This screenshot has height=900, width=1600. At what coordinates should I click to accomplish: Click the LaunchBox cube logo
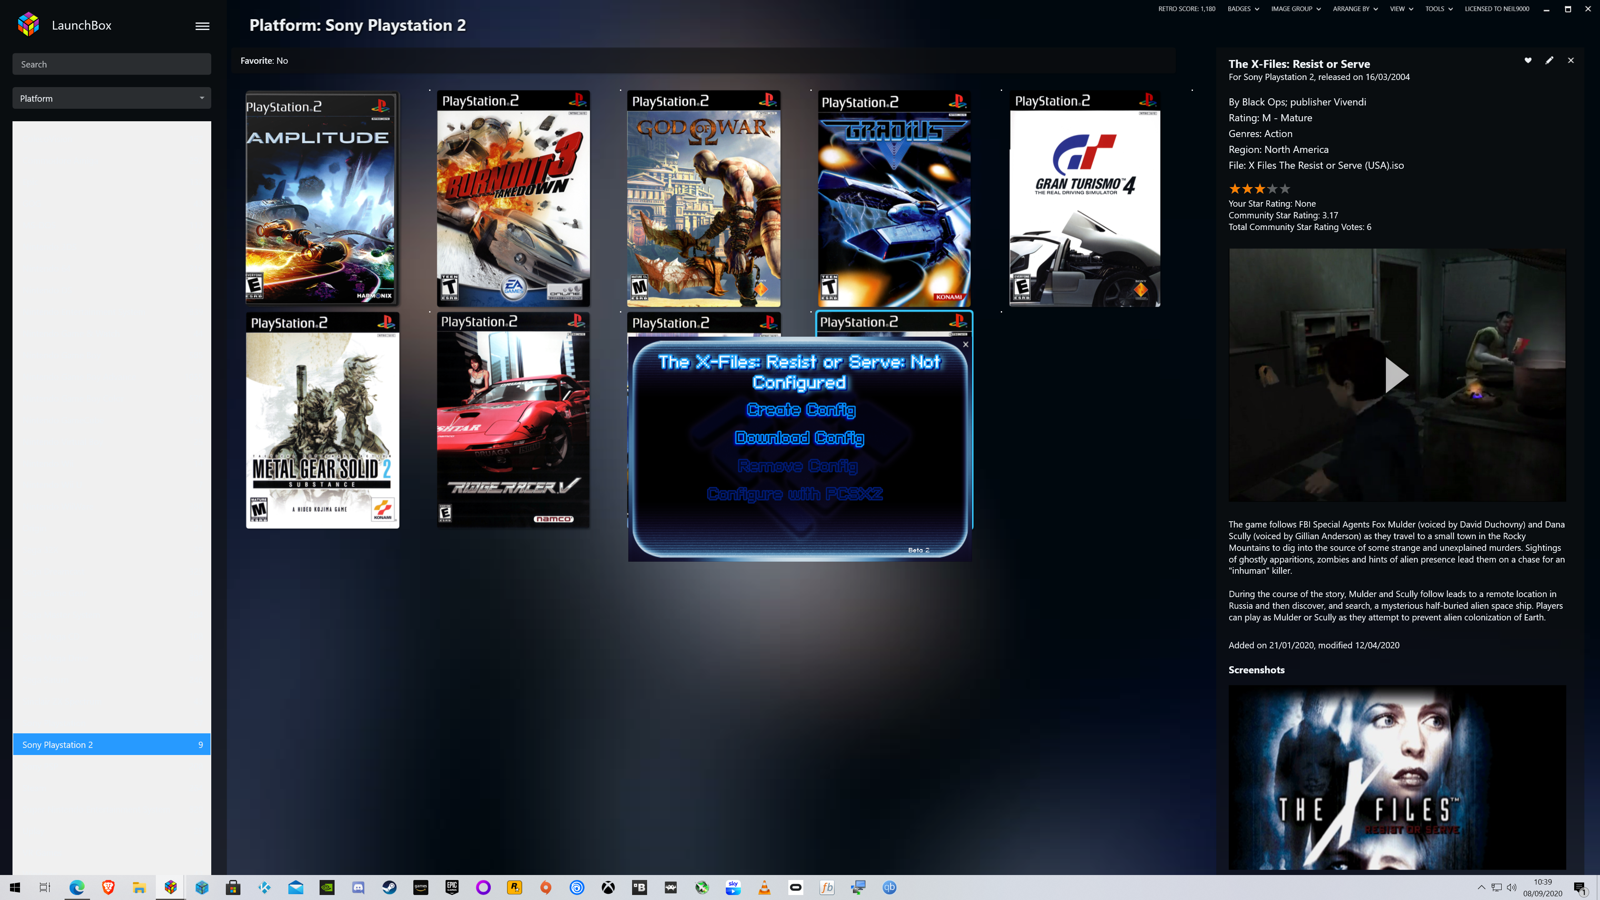point(29,25)
